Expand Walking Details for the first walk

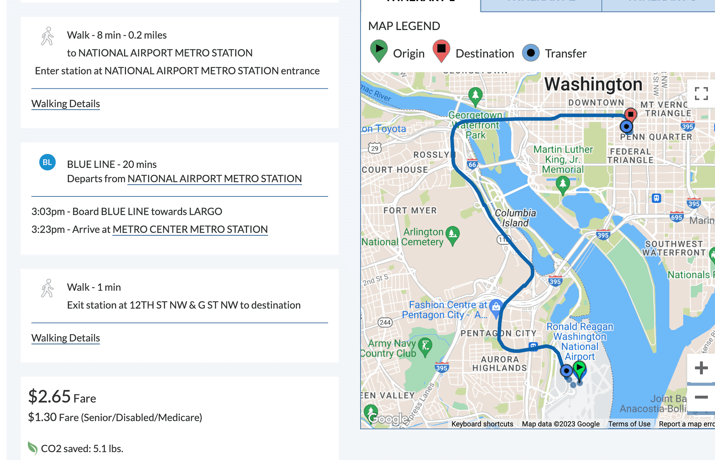pyautogui.click(x=65, y=103)
